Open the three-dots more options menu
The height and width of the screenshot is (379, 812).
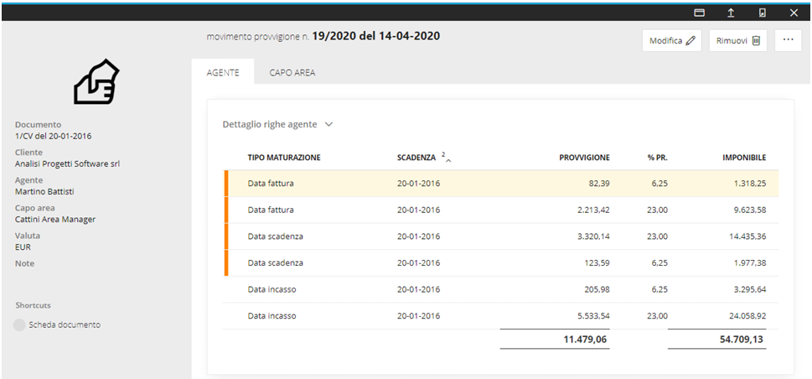789,40
